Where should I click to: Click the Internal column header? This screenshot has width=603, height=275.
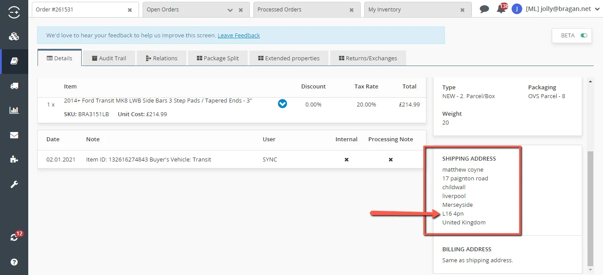point(347,139)
